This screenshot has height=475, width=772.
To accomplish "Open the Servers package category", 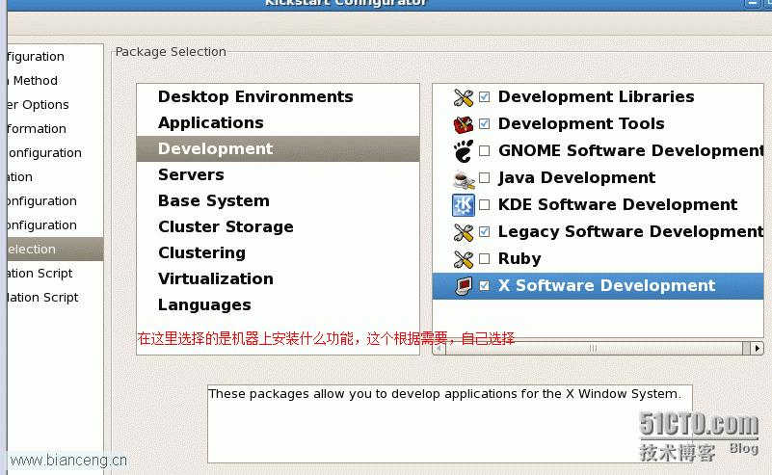I will coord(279,174).
